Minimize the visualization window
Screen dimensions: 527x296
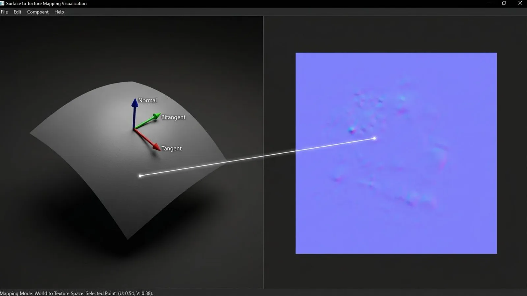pyautogui.click(x=488, y=3)
